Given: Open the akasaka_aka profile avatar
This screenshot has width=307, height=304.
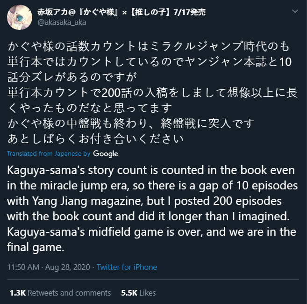Looking at the screenshot, I should point(20,17).
